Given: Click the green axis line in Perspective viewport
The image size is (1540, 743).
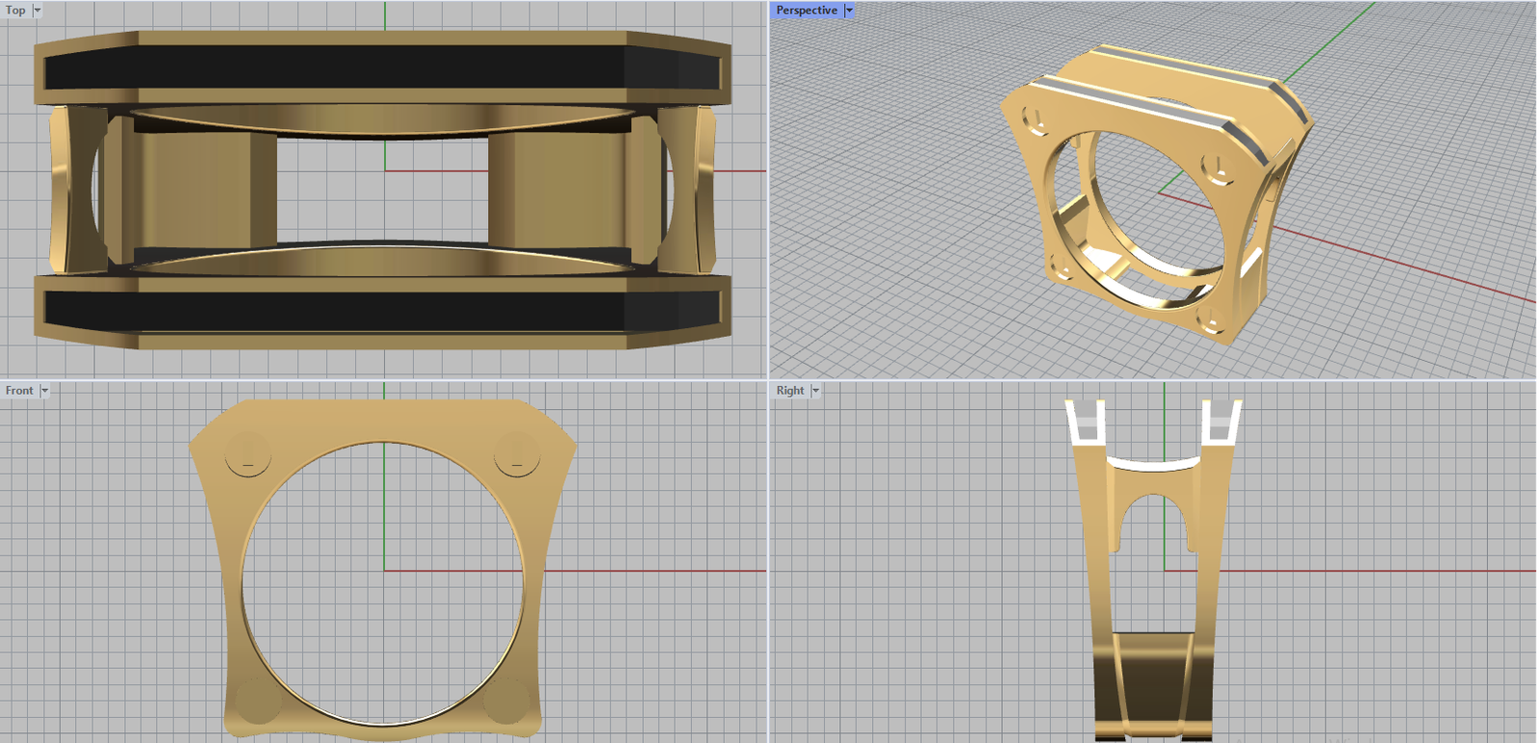Looking at the screenshot, I should [x=1328, y=47].
